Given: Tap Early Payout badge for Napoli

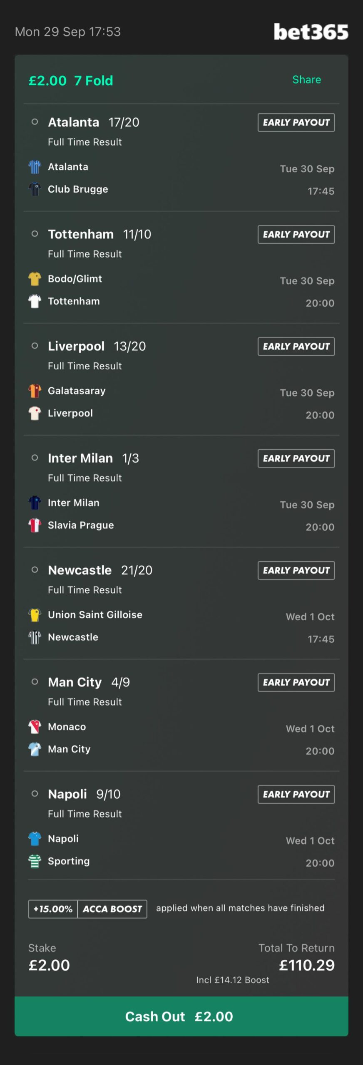Looking at the screenshot, I should coord(296,794).
